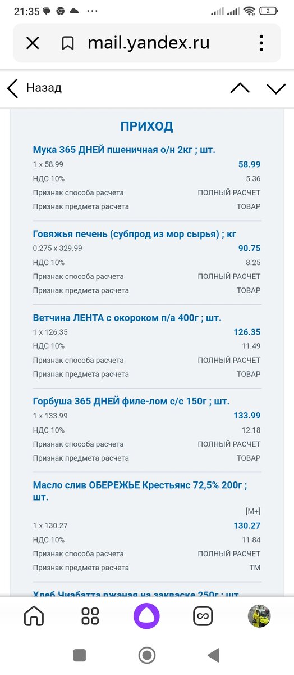The image size is (294, 675).
Task: Tap the mail.yandex.ru address field
Action: click(149, 43)
